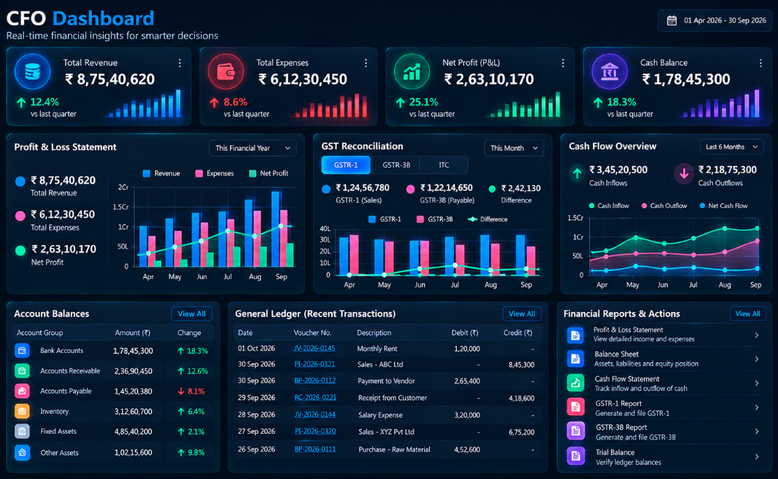
Task: Click View All in Financial Reports
Action: tap(747, 314)
